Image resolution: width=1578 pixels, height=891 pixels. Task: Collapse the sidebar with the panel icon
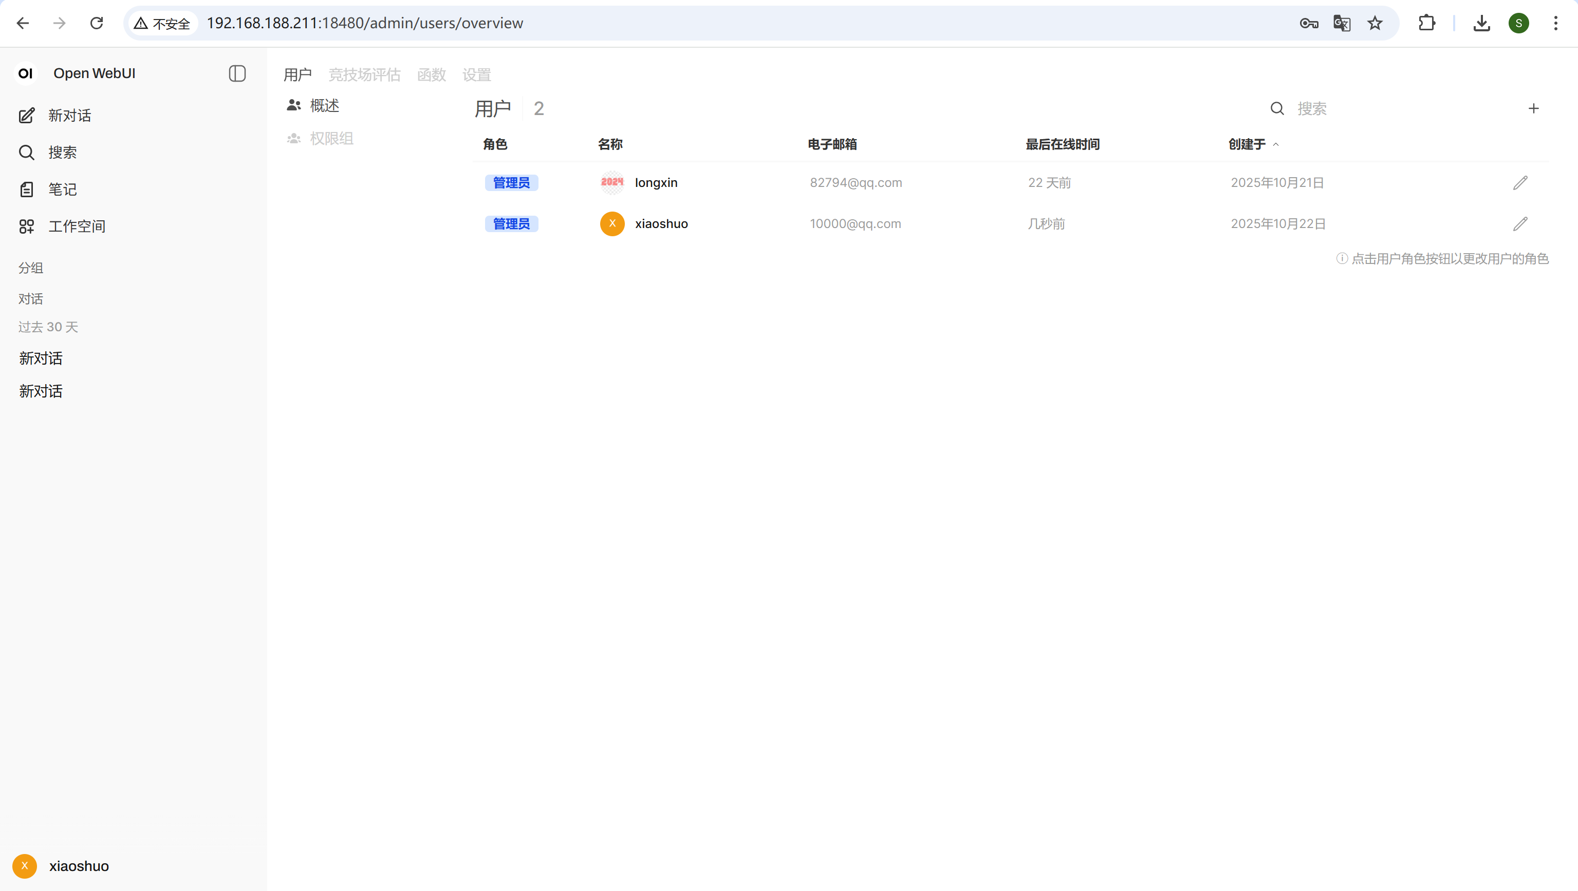pos(237,73)
